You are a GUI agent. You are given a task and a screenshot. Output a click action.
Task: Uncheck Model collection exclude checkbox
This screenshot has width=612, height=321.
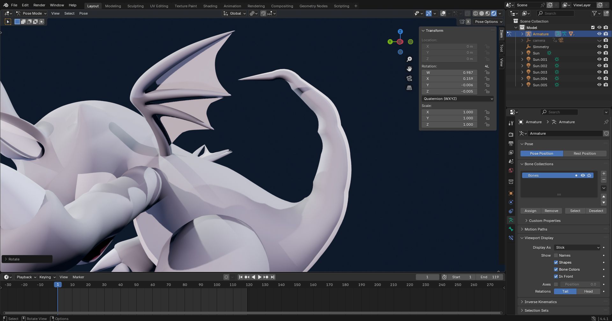(593, 28)
